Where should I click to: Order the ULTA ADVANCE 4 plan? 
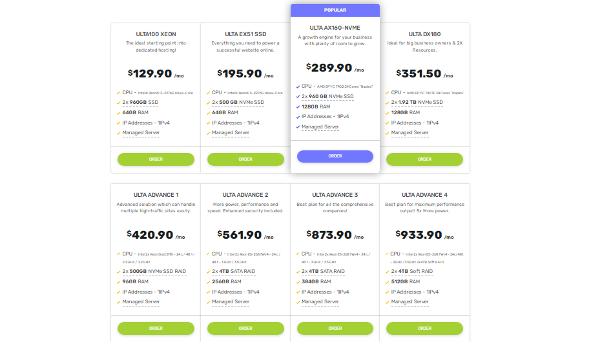(x=424, y=328)
